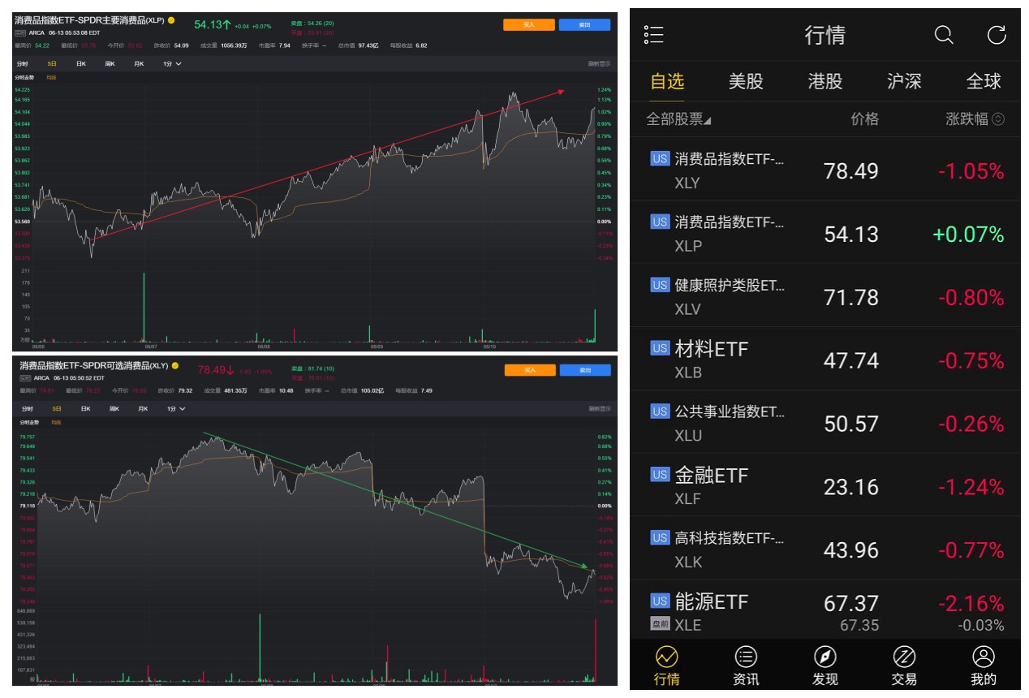Toggle the 涨跌幅 column display mode
Image resolution: width=1029 pixels, height=698 pixels.
pyautogui.click(x=997, y=119)
